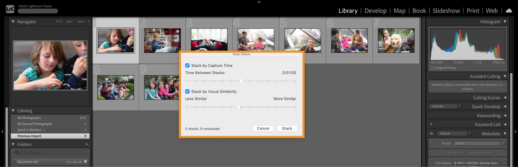
Task: Select All Synced Photographs in the Catalog
Action: coord(50,124)
